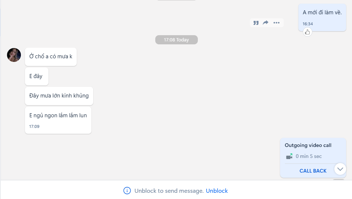Click the quote reply icon

256,23
